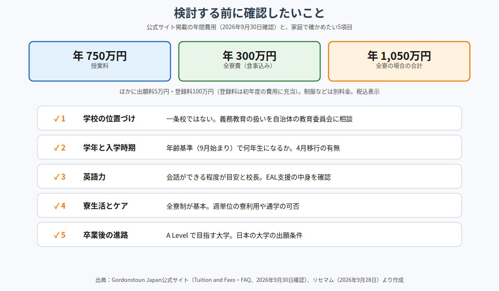
Task: Select the 年 750万円 tuition card
Action: click(100, 61)
